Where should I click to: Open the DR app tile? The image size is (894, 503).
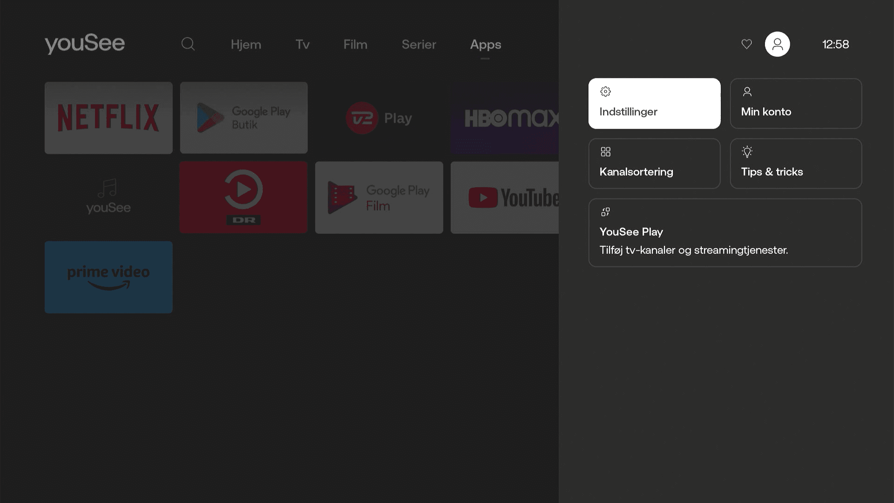pyautogui.click(x=244, y=197)
